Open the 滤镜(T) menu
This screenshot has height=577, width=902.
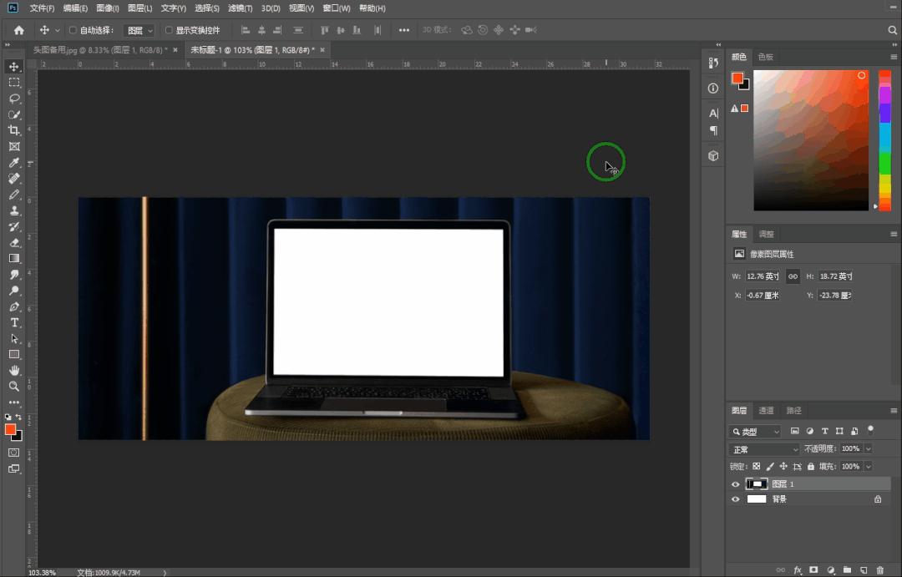tap(241, 8)
